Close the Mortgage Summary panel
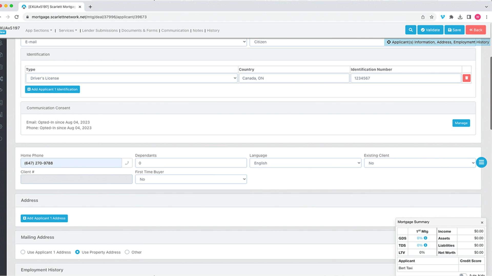 pyautogui.click(x=482, y=223)
